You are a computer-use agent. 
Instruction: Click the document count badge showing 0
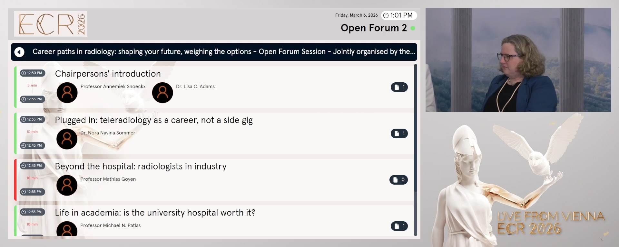click(x=399, y=180)
